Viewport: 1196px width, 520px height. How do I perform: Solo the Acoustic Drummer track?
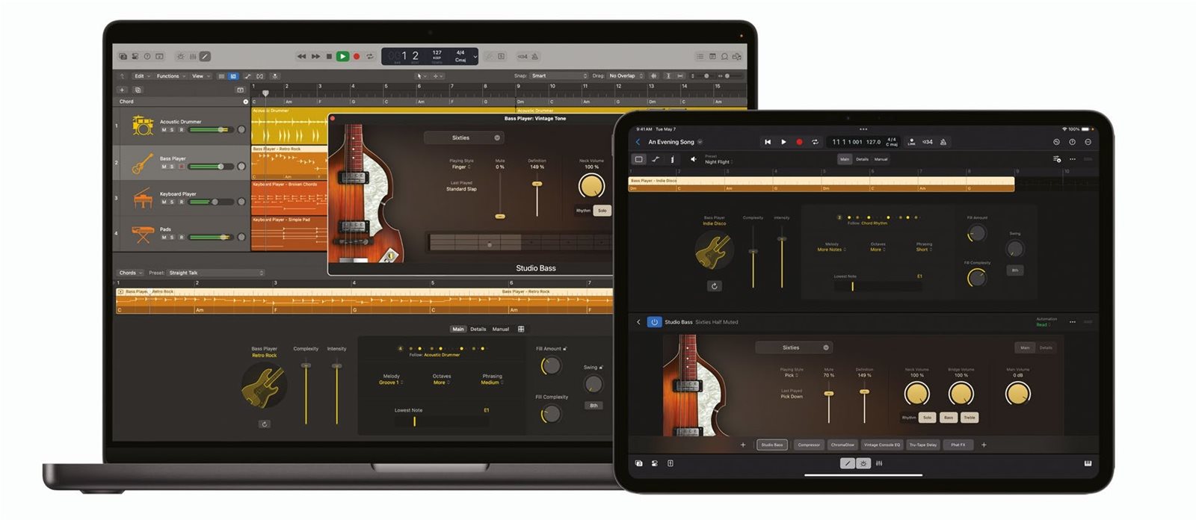point(172,130)
